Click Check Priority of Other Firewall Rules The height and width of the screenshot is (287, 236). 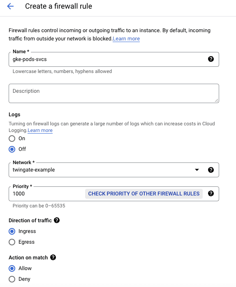144,194
